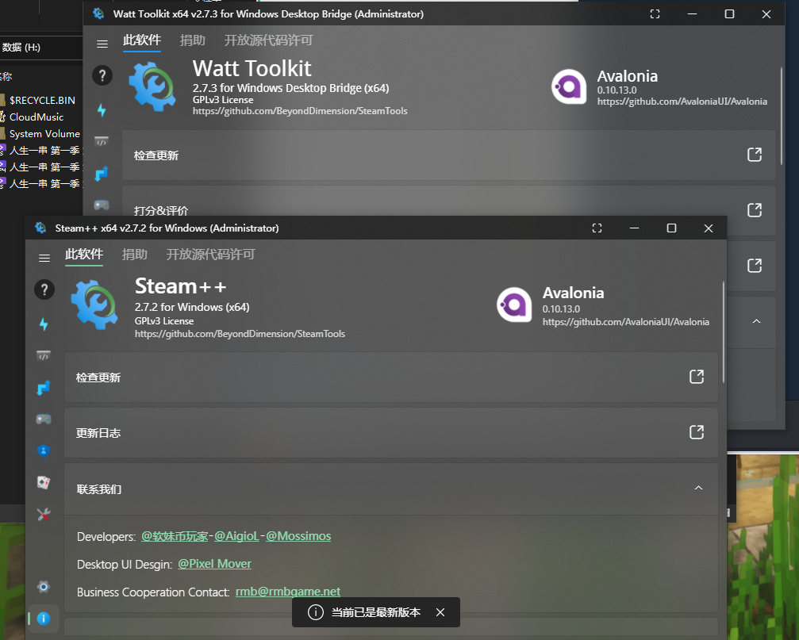
Task: Click Watt Toolkit gear logo image
Action: [x=153, y=86]
